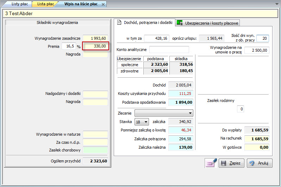Click the Konto analityczne input field
The height and width of the screenshot is (187, 281).
click(169, 50)
